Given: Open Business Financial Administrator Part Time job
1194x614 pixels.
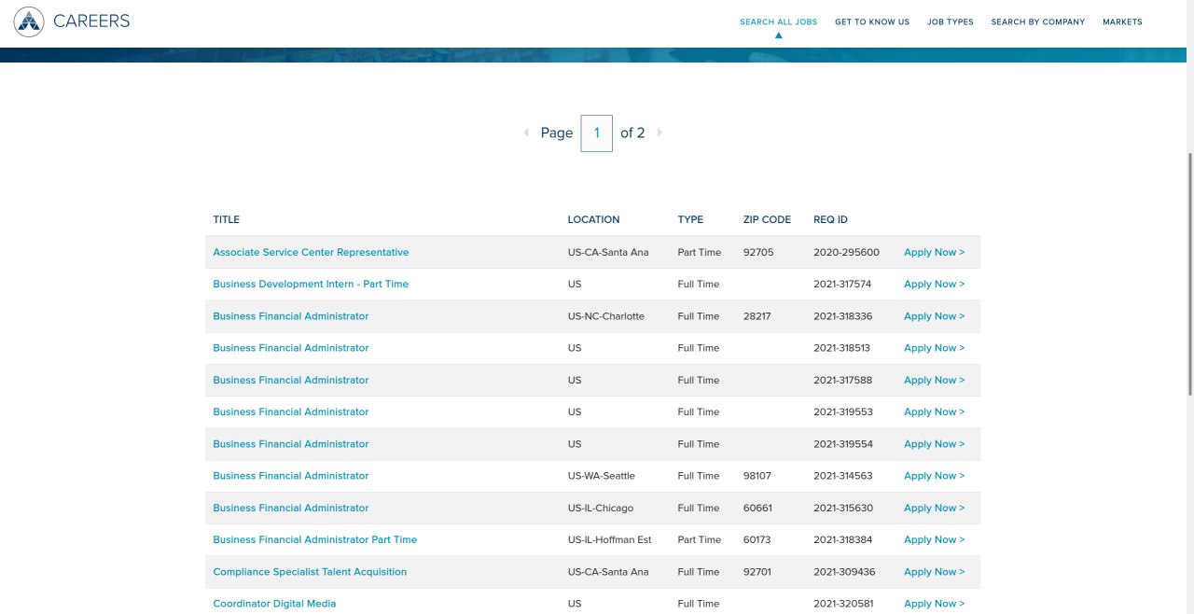Looking at the screenshot, I should click(x=314, y=539).
